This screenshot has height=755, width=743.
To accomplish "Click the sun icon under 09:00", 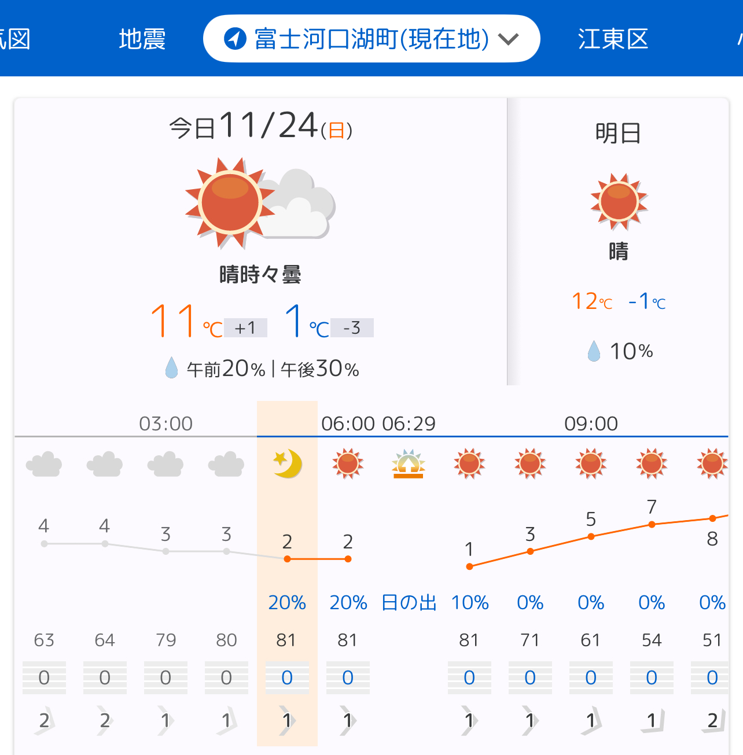I will pos(591,463).
